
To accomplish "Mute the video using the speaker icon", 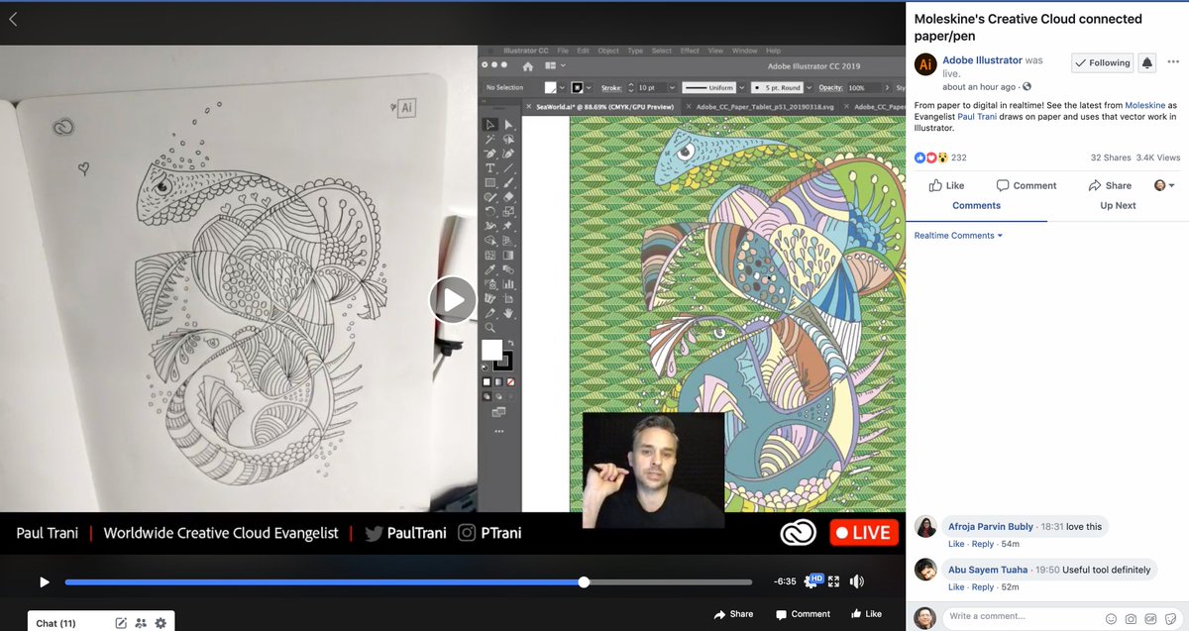I will click(857, 581).
